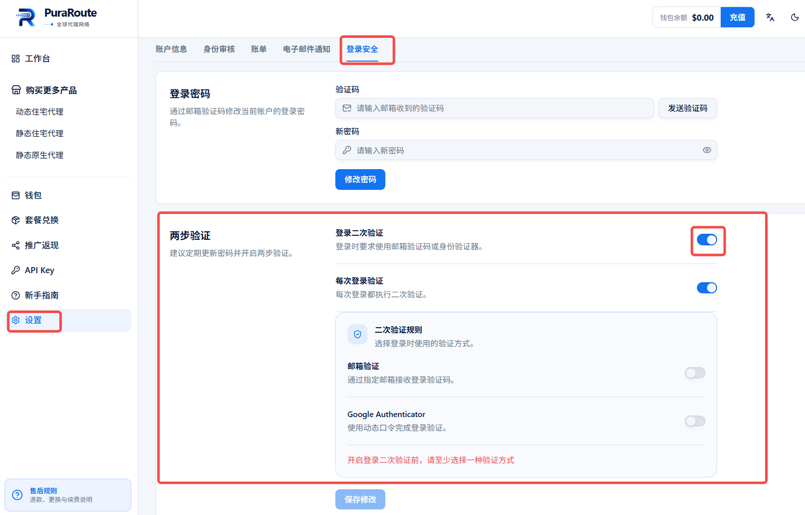Open 静态原生代理 in the sidebar
Screen dimensions: 805x515
pos(39,155)
